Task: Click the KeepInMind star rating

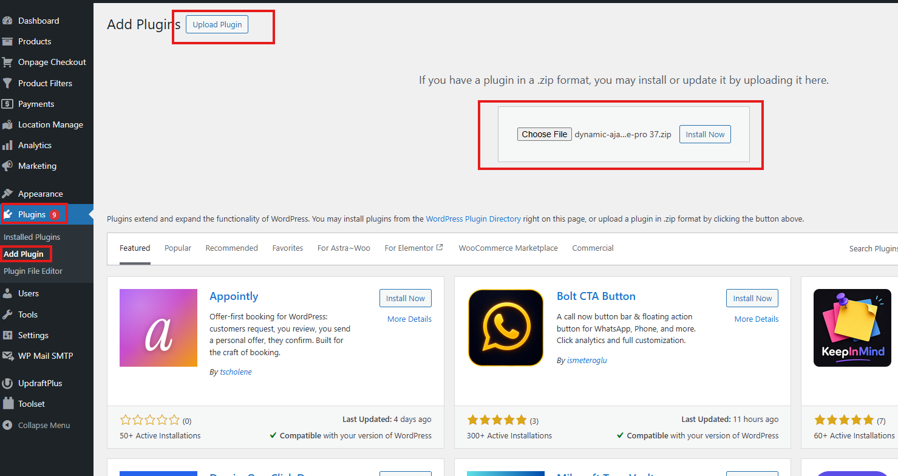Action: [844, 420]
